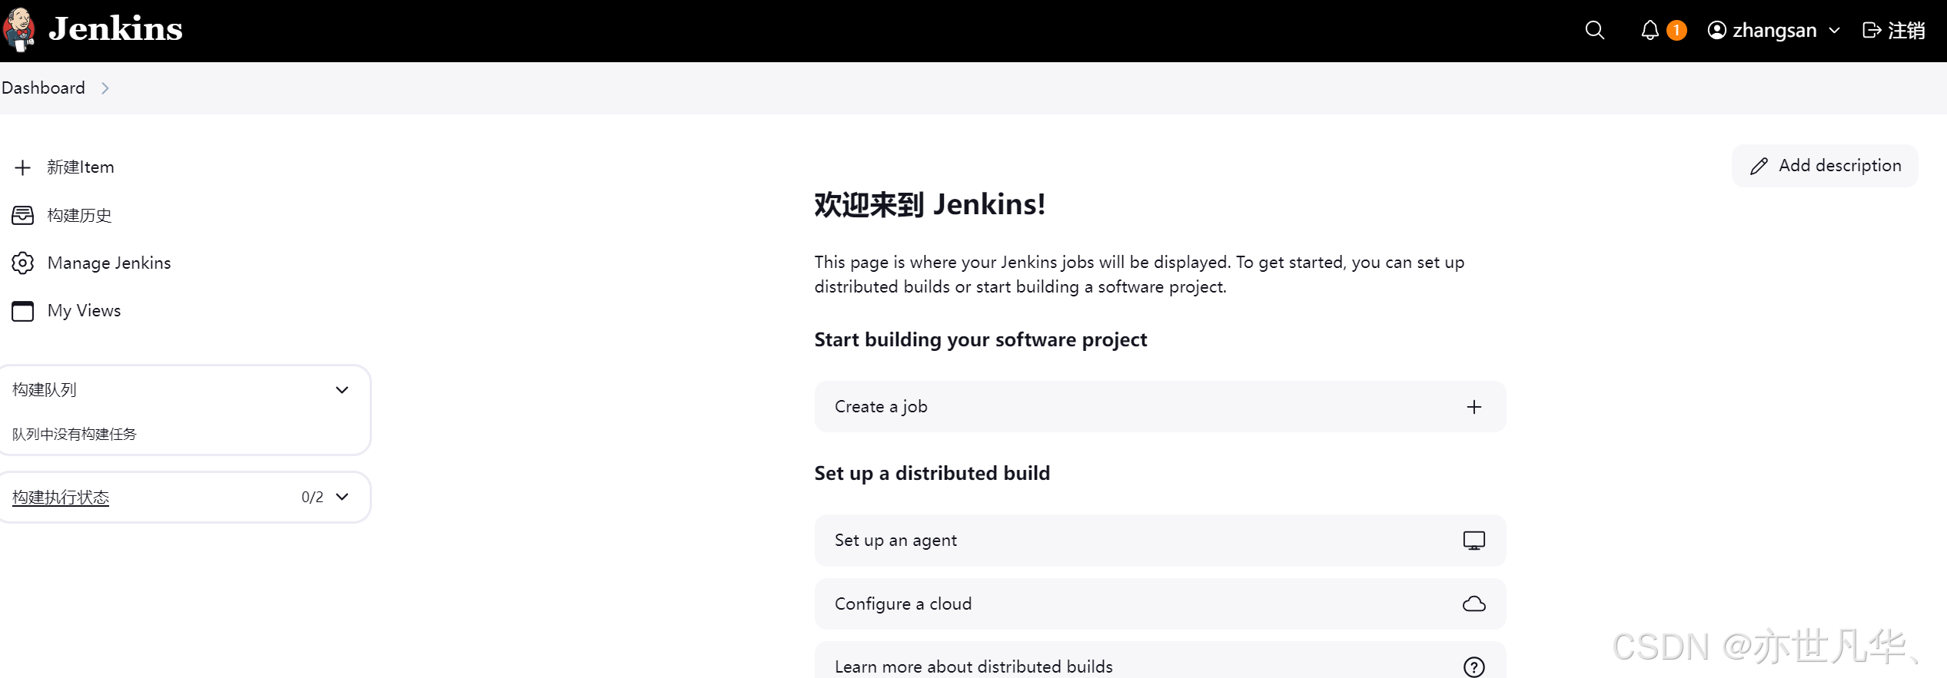Open search with the magnifier icon
Image resolution: width=1947 pixels, height=678 pixels.
pyautogui.click(x=1594, y=30)
